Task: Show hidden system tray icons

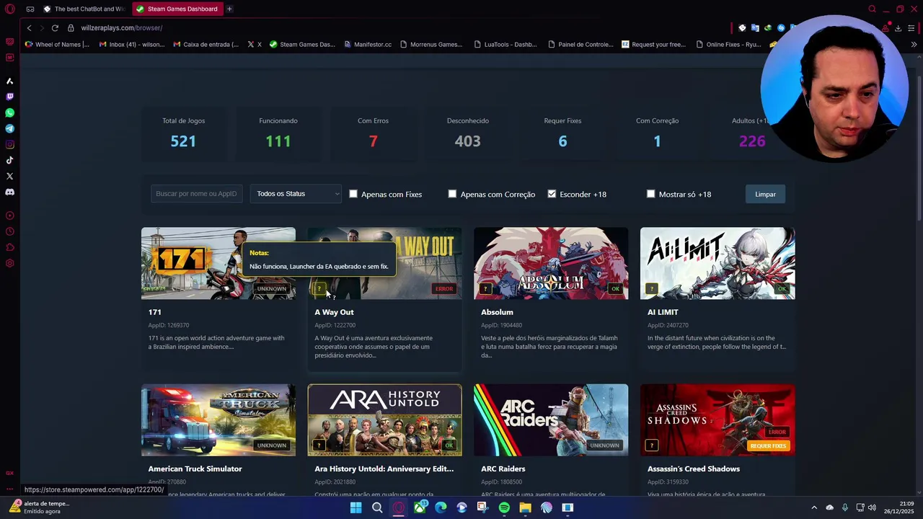Action: (814, 507)
